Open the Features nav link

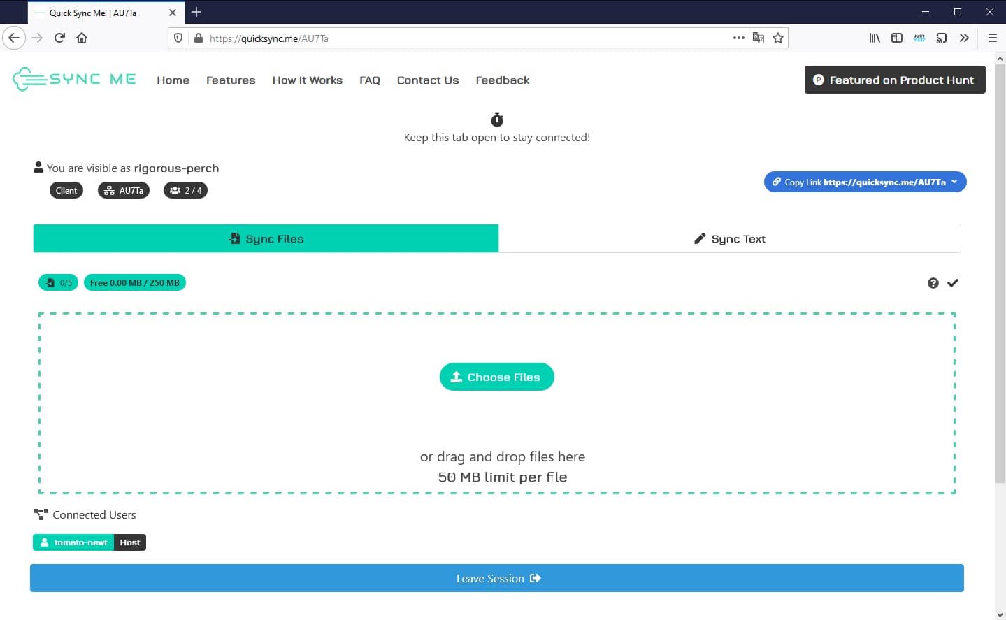231,80
